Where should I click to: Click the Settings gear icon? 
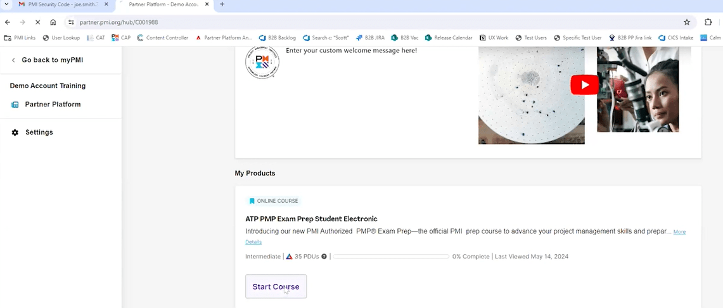pyautogui.click(x=15, y=132)
